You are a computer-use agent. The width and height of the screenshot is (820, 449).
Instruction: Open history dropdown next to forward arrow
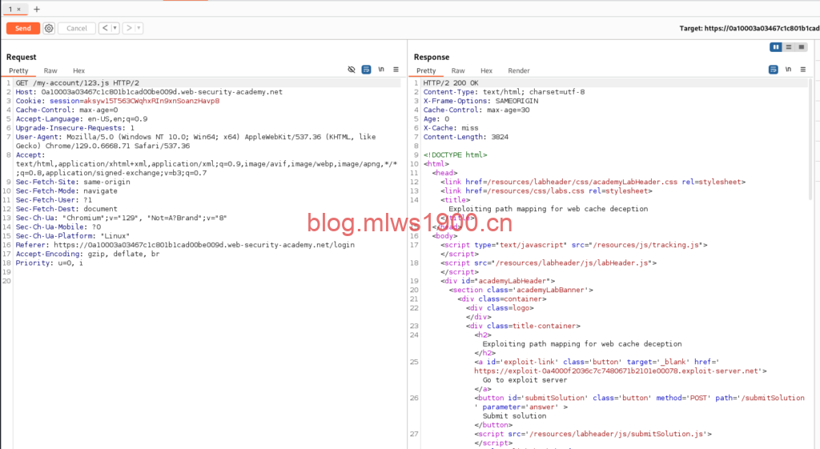[x=139, y=28]
